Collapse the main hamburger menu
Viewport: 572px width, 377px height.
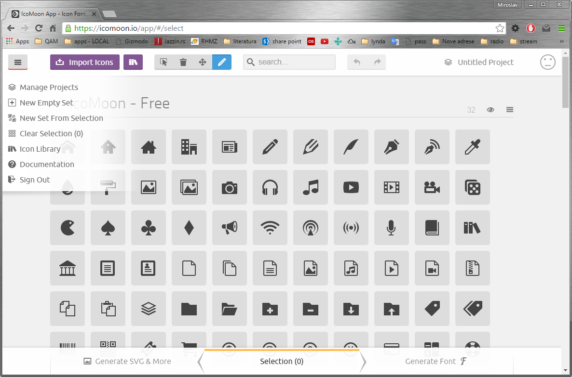pos(18,62)
